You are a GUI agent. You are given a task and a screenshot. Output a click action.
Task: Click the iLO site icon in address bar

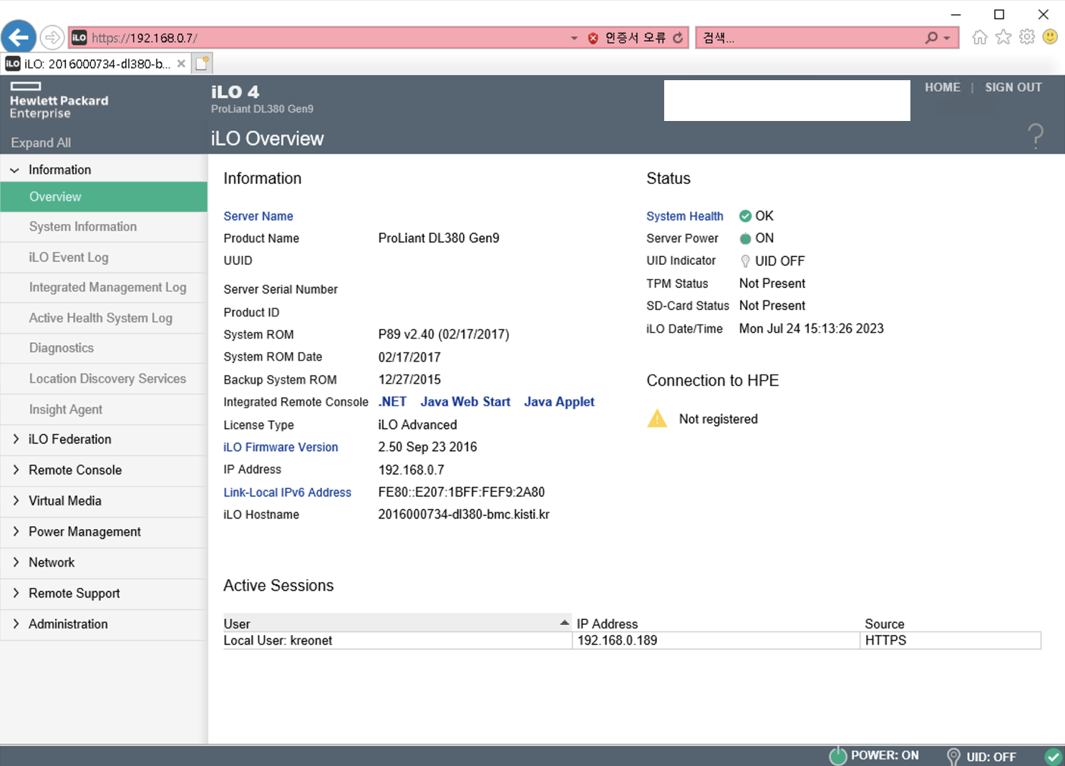pyautogui.click(x=79, y=38)
